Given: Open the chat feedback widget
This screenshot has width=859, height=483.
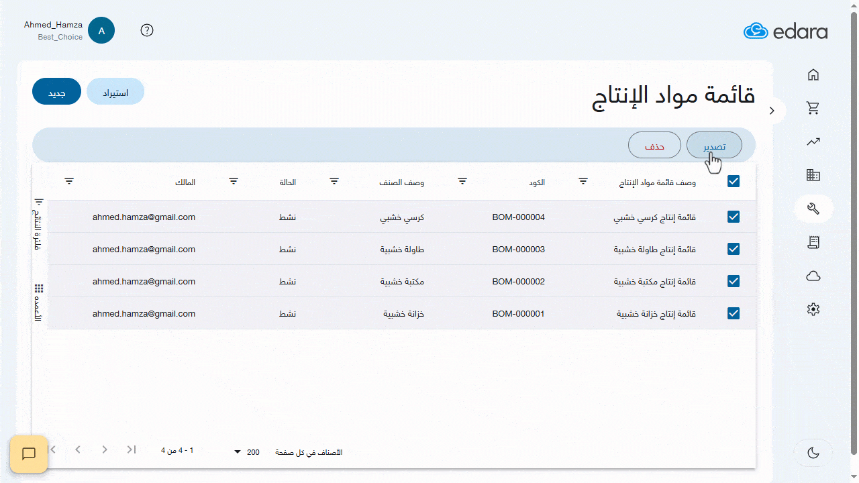Looking at the screenshot, I should [29, 454].
